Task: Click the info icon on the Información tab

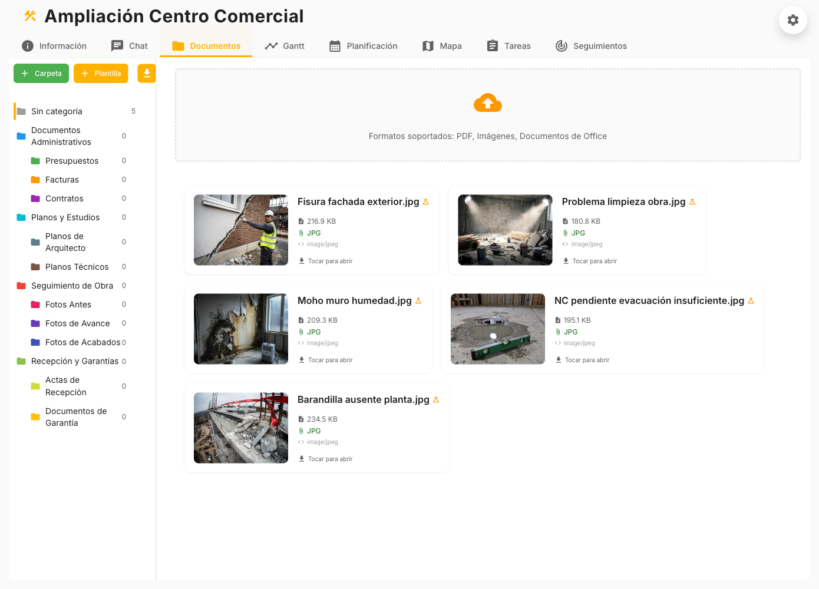Action: [28, 45]
